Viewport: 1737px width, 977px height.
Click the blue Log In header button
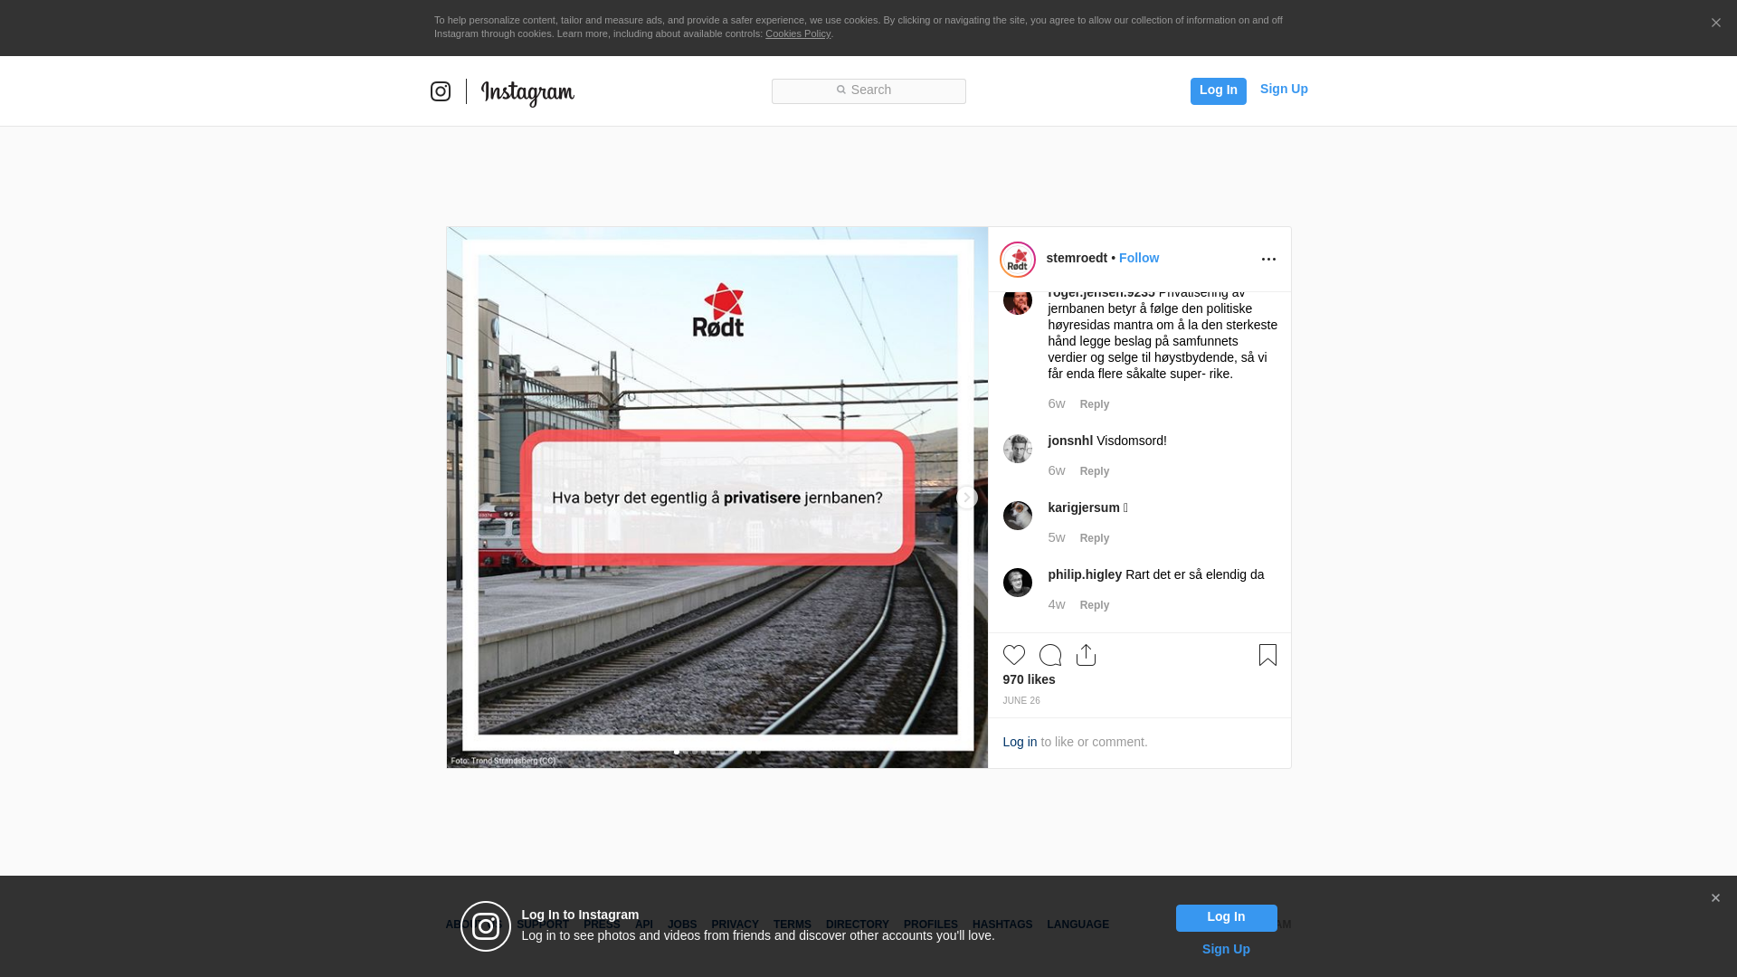point(1218,90)
